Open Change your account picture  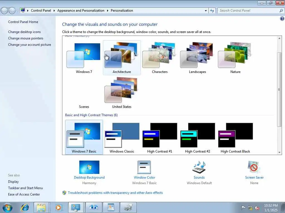pyautogui.click(x=30, y=45)
